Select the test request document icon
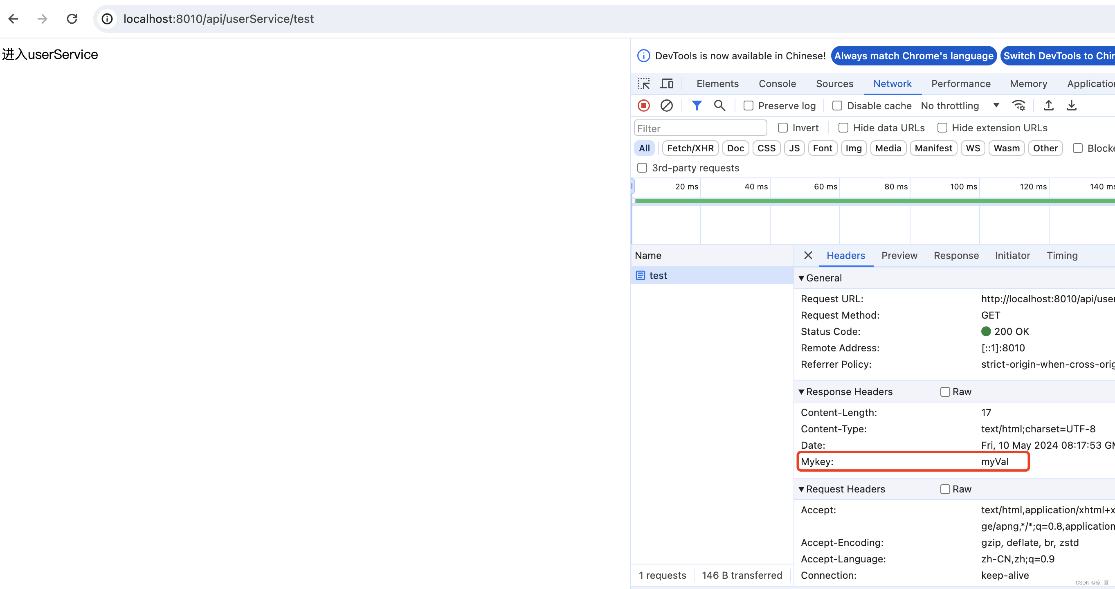This screenshot has width=1115, height=589. point(641,276)
